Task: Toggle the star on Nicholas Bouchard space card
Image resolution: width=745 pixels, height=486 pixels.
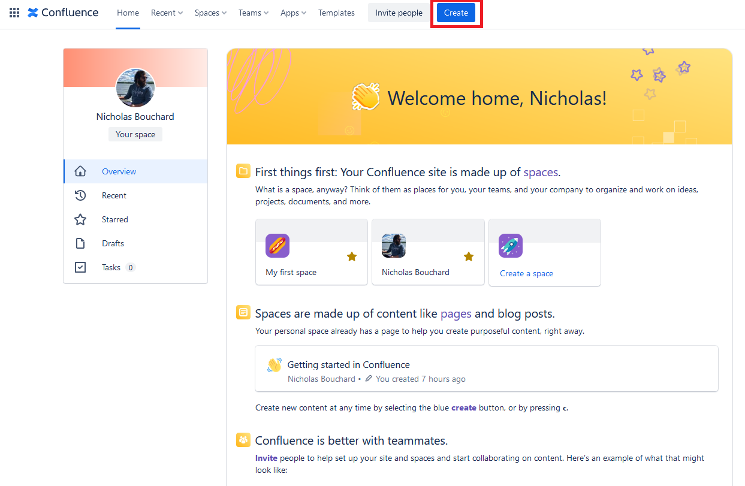Action: [x=469, y=256]
